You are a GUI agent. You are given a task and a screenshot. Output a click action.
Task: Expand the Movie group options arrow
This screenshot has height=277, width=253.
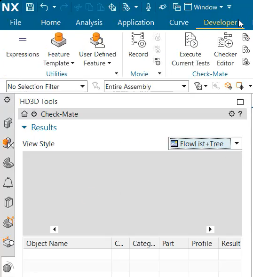(159, 73)
